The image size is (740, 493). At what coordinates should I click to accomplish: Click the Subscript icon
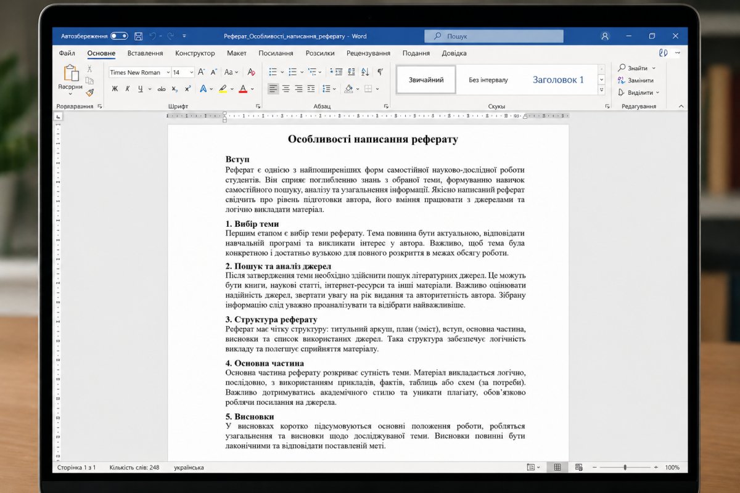[x=175, y=89]
